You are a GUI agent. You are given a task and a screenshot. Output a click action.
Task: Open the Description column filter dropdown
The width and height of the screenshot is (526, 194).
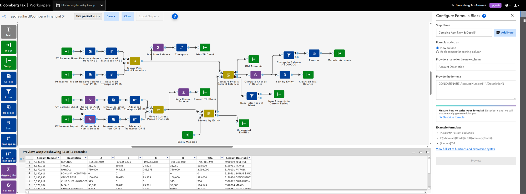point(85,158)
